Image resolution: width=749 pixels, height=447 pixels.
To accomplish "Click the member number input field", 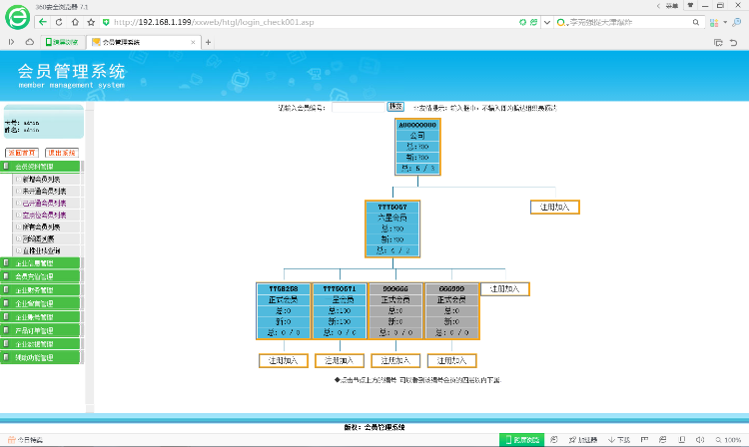I will coord(358,107).
